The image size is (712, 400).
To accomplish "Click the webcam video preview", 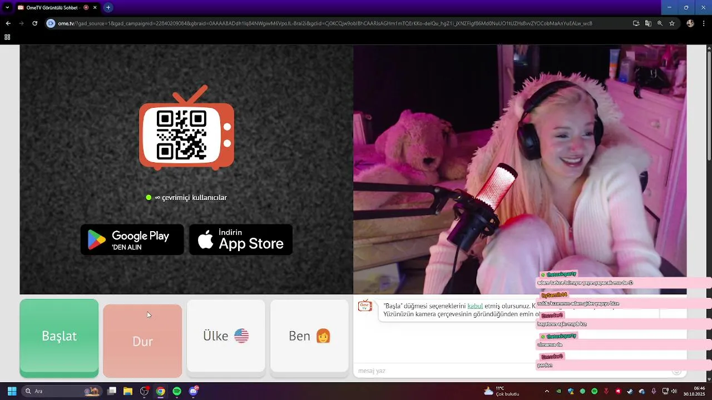I will coord(520,169).
